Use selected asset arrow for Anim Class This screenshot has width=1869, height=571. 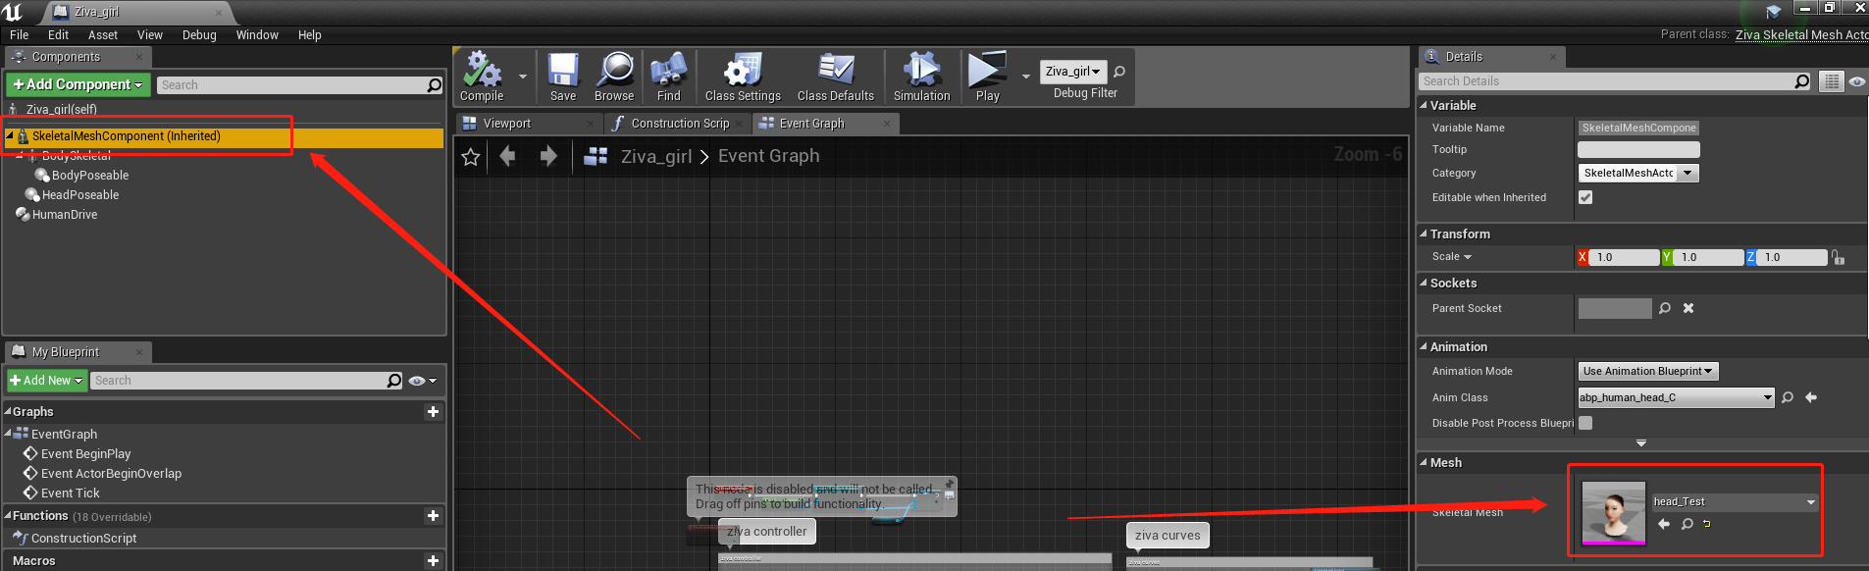pos(1811,397)
